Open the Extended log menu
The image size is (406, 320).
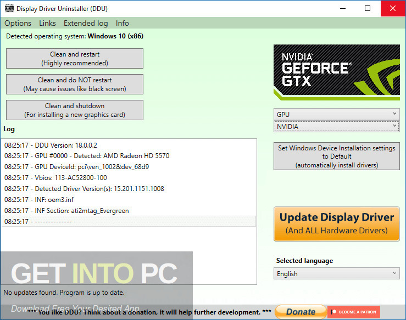(86, 23)
